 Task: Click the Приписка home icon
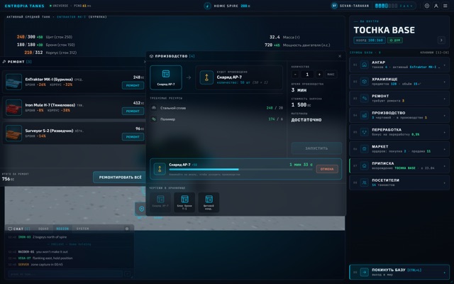coord(364,165)
